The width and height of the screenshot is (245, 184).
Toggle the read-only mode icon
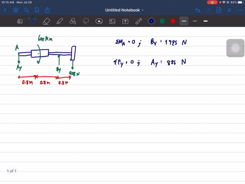point(20,21)
